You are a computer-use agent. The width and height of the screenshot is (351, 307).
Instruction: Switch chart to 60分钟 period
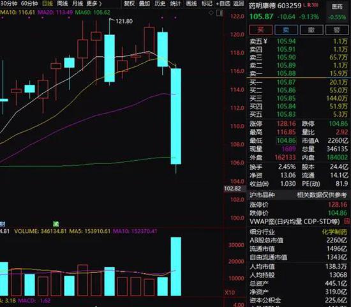coord(29,4)
